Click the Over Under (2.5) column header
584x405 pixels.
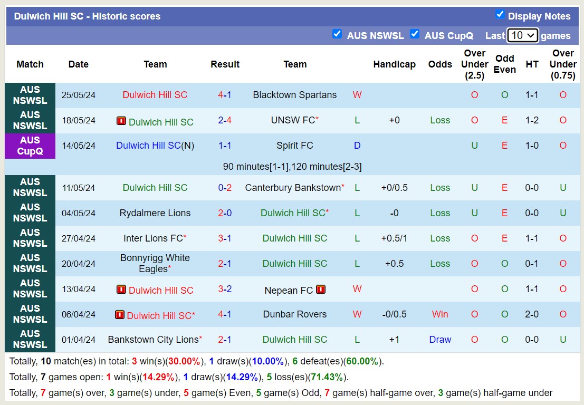tap(474, 64)
